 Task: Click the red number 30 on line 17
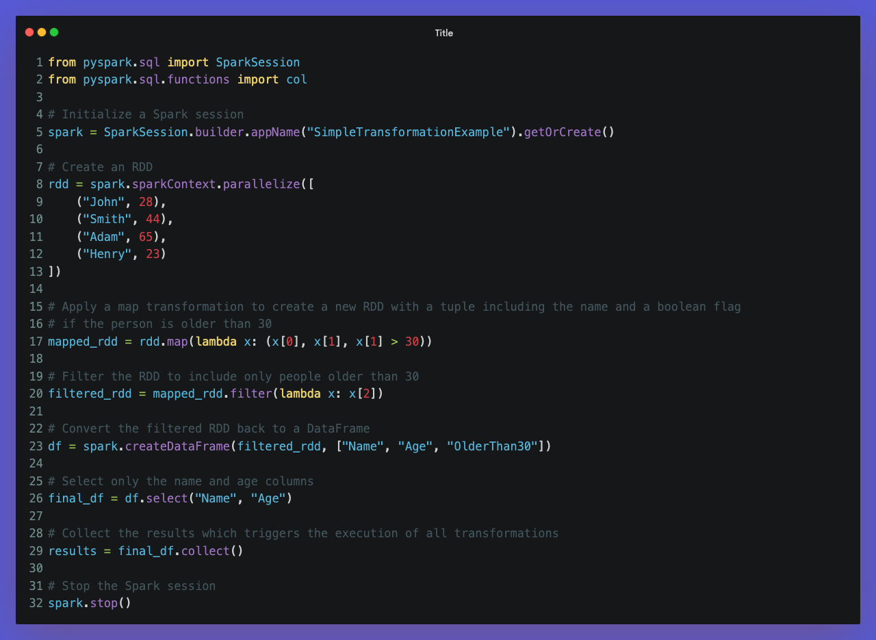[x=412, y=342]
